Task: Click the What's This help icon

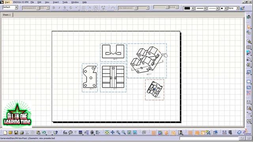Action: [x=56, y=133]
